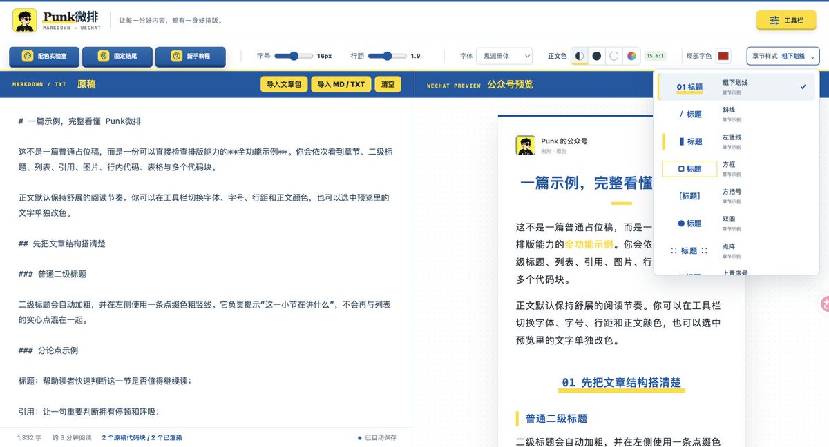The image size is (829, 447).
Task: Adjust the 行距 line spacing slider
Action: pos(388,56)
